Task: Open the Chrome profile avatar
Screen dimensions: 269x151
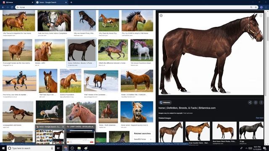Action: (x=261, y=8)
